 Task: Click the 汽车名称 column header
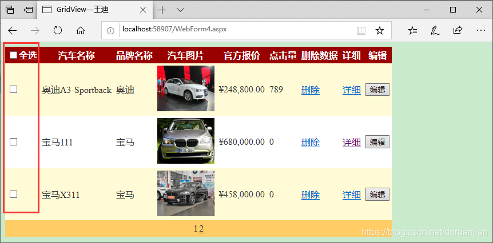[77, 55]
